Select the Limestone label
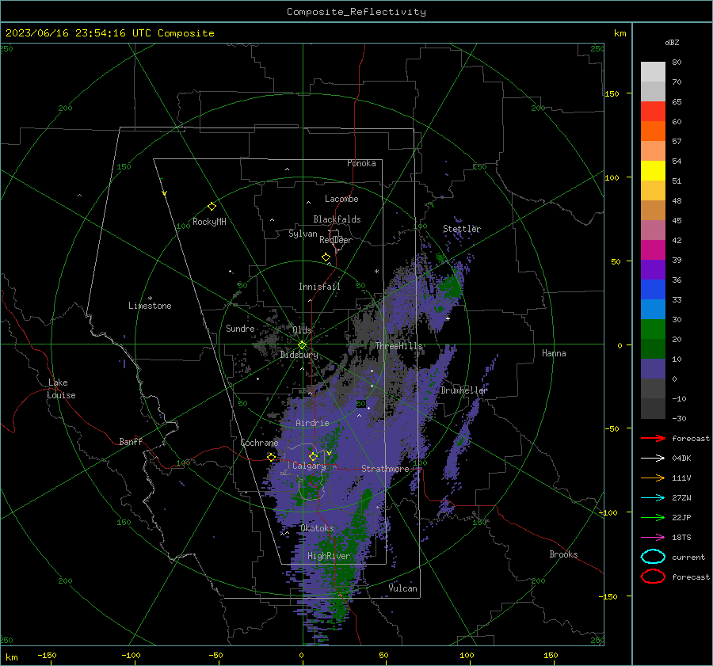This screenshot has width=713, height=666. pos(150,306)
